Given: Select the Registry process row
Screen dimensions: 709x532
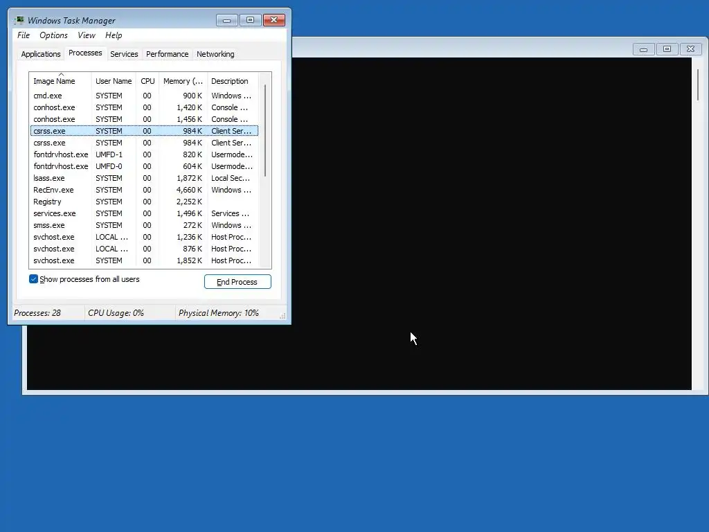Looking at the screenshot, I should (x=144, y=202).
